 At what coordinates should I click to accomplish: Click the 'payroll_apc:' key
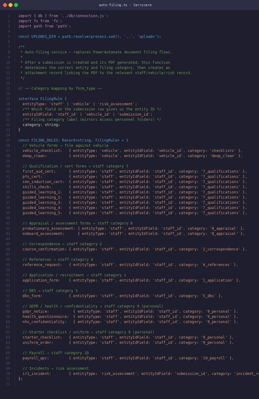tap(36, 358)
